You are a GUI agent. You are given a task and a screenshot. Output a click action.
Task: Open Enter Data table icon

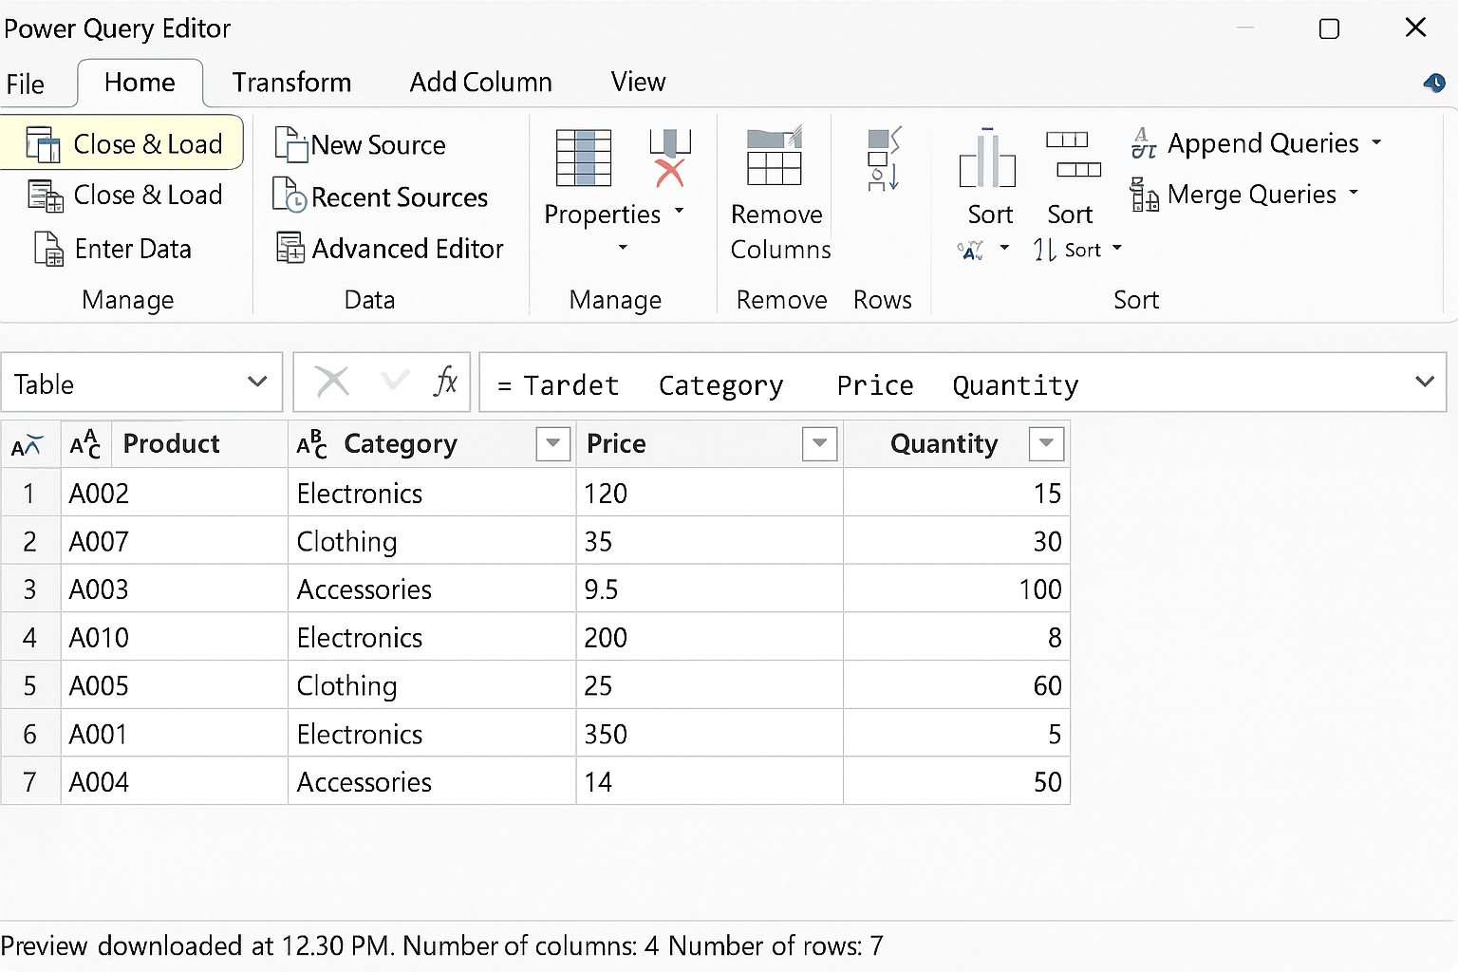tap(48, 249)
